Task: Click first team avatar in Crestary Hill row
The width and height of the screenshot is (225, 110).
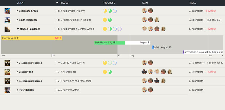Action: click(x=144, y=72)
